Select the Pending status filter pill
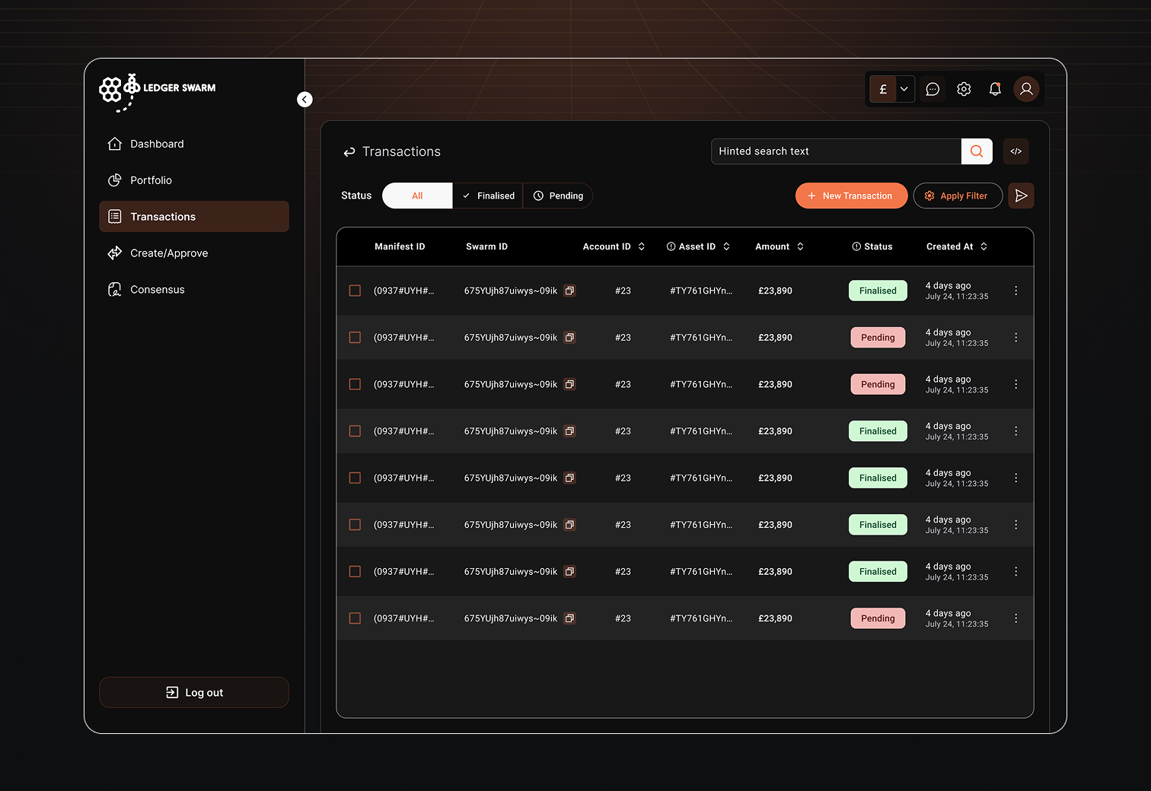The height and width of the screenshot is (791, 1151). (x=558, y=195)
